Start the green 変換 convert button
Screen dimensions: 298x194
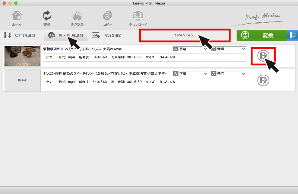click(x=262, y=35)
